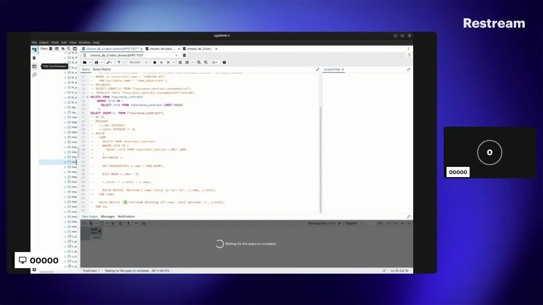Open the View menu

tap(73, 42)
